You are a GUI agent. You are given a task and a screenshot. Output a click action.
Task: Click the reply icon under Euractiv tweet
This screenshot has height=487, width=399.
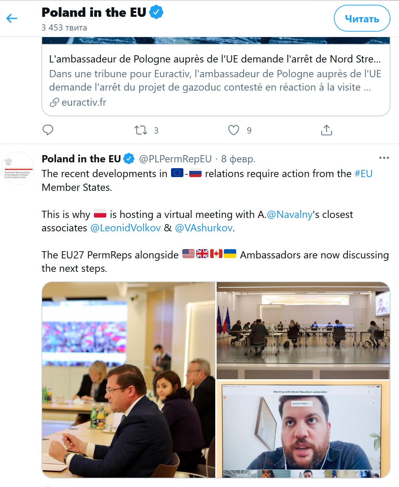point(48,130)
